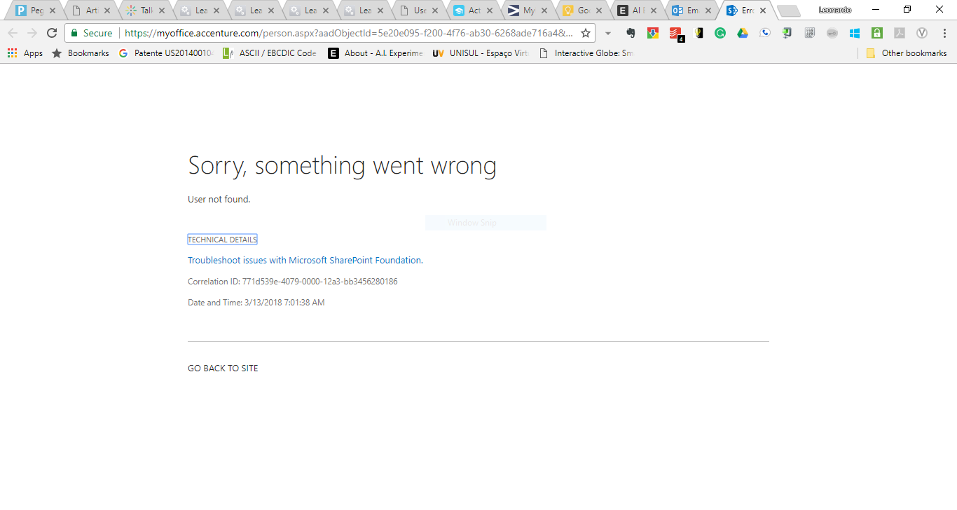Close the Peg tab
957x510 pixels.
coord(53,11)
